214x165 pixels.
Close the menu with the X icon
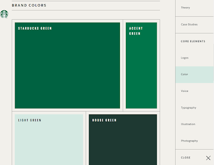click(208, 158)
